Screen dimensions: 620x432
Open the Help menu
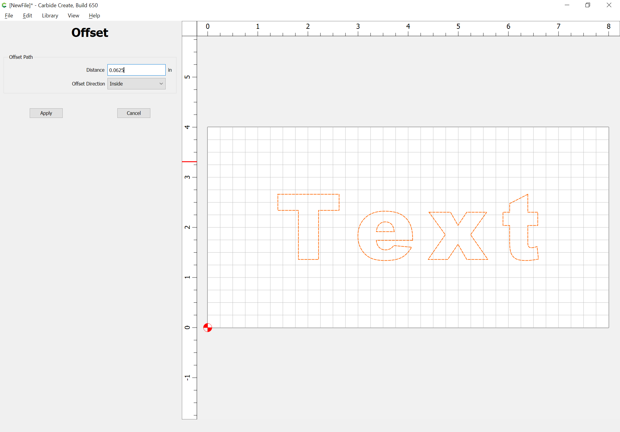tap(94, 16)
